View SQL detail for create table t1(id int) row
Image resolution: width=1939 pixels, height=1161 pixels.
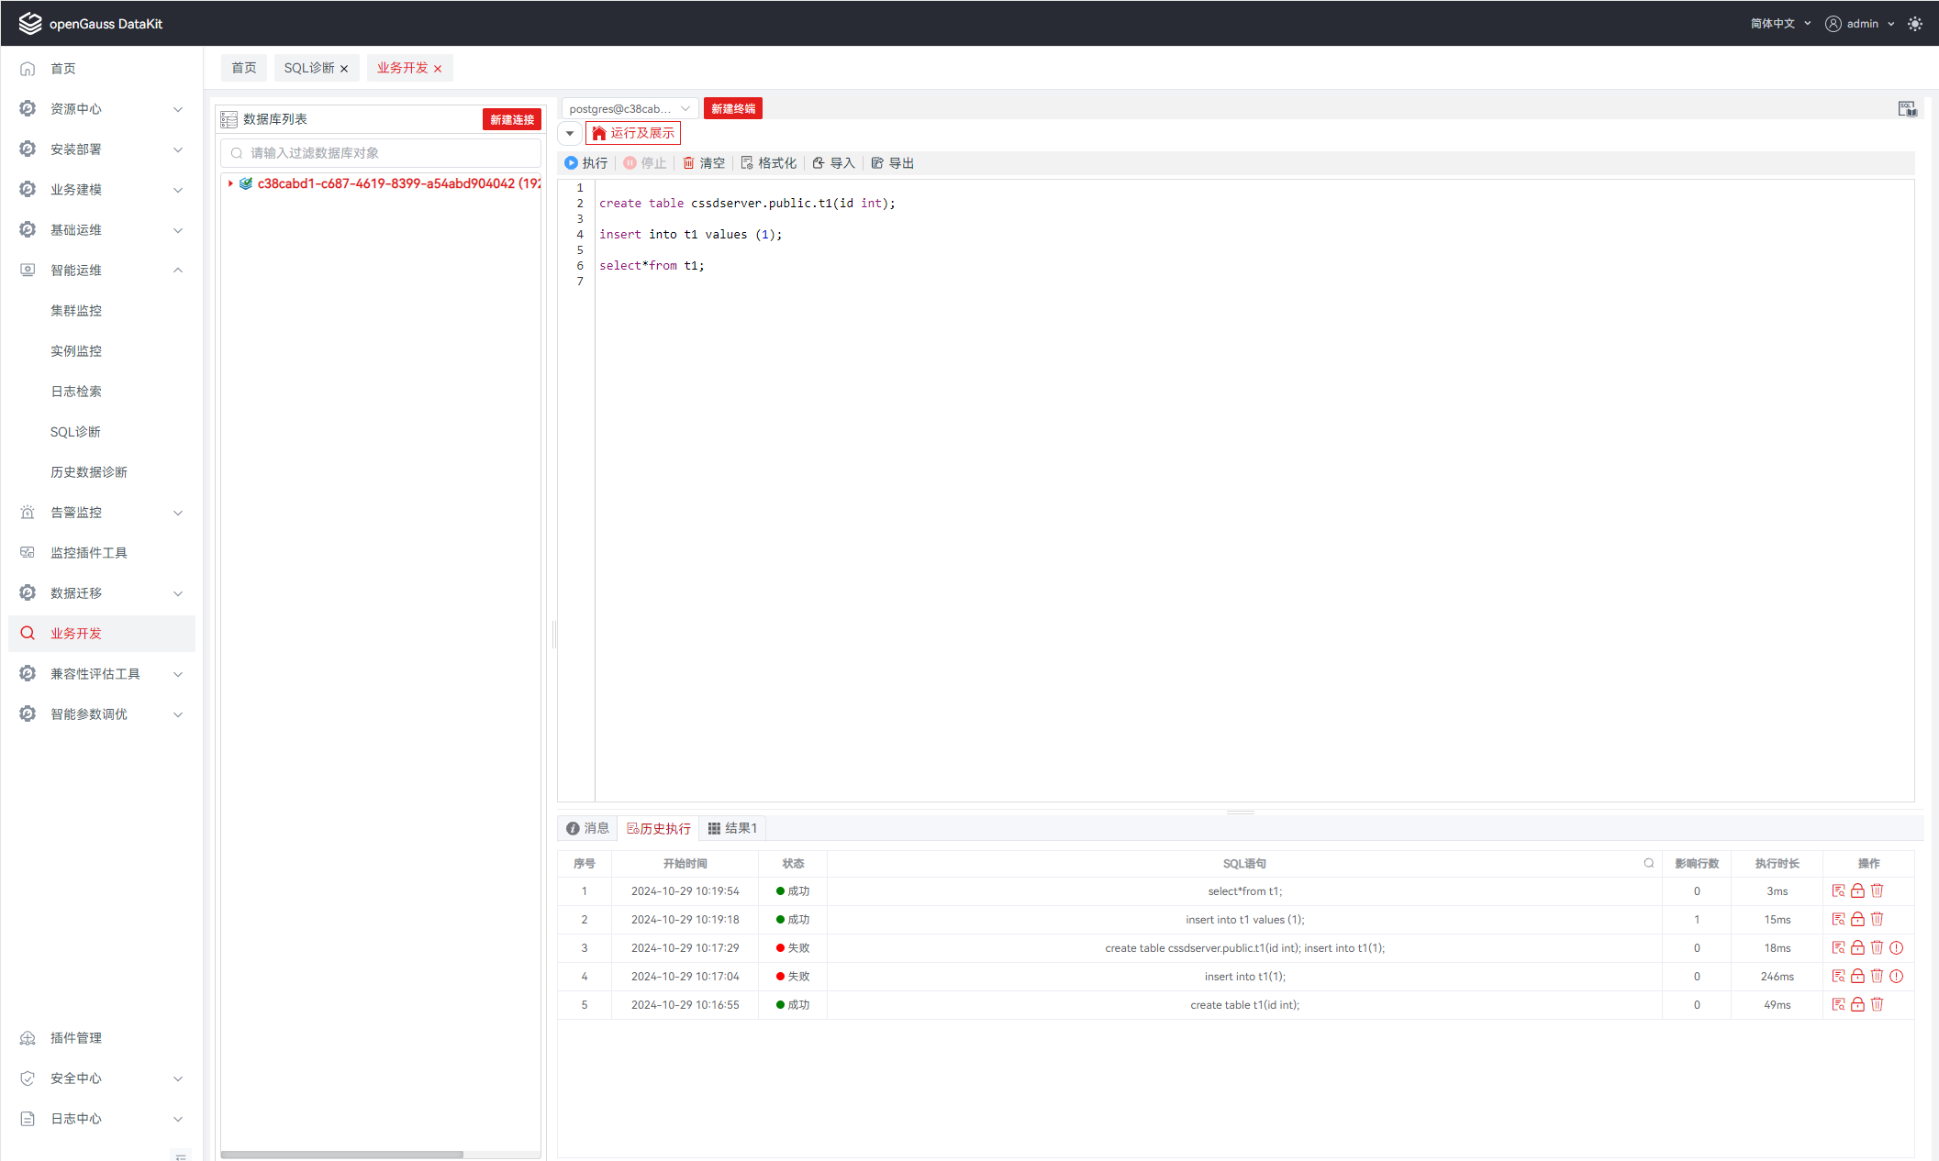(1838, 1004)
